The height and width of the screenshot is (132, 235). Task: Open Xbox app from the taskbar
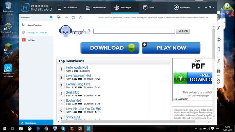[x=29, y=129]
